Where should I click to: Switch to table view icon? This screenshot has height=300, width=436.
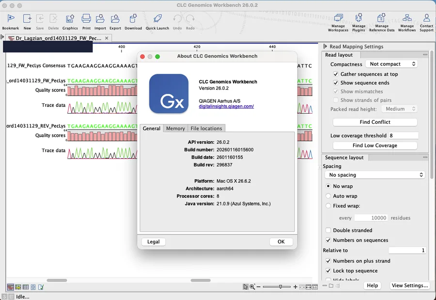pos(26,287)
